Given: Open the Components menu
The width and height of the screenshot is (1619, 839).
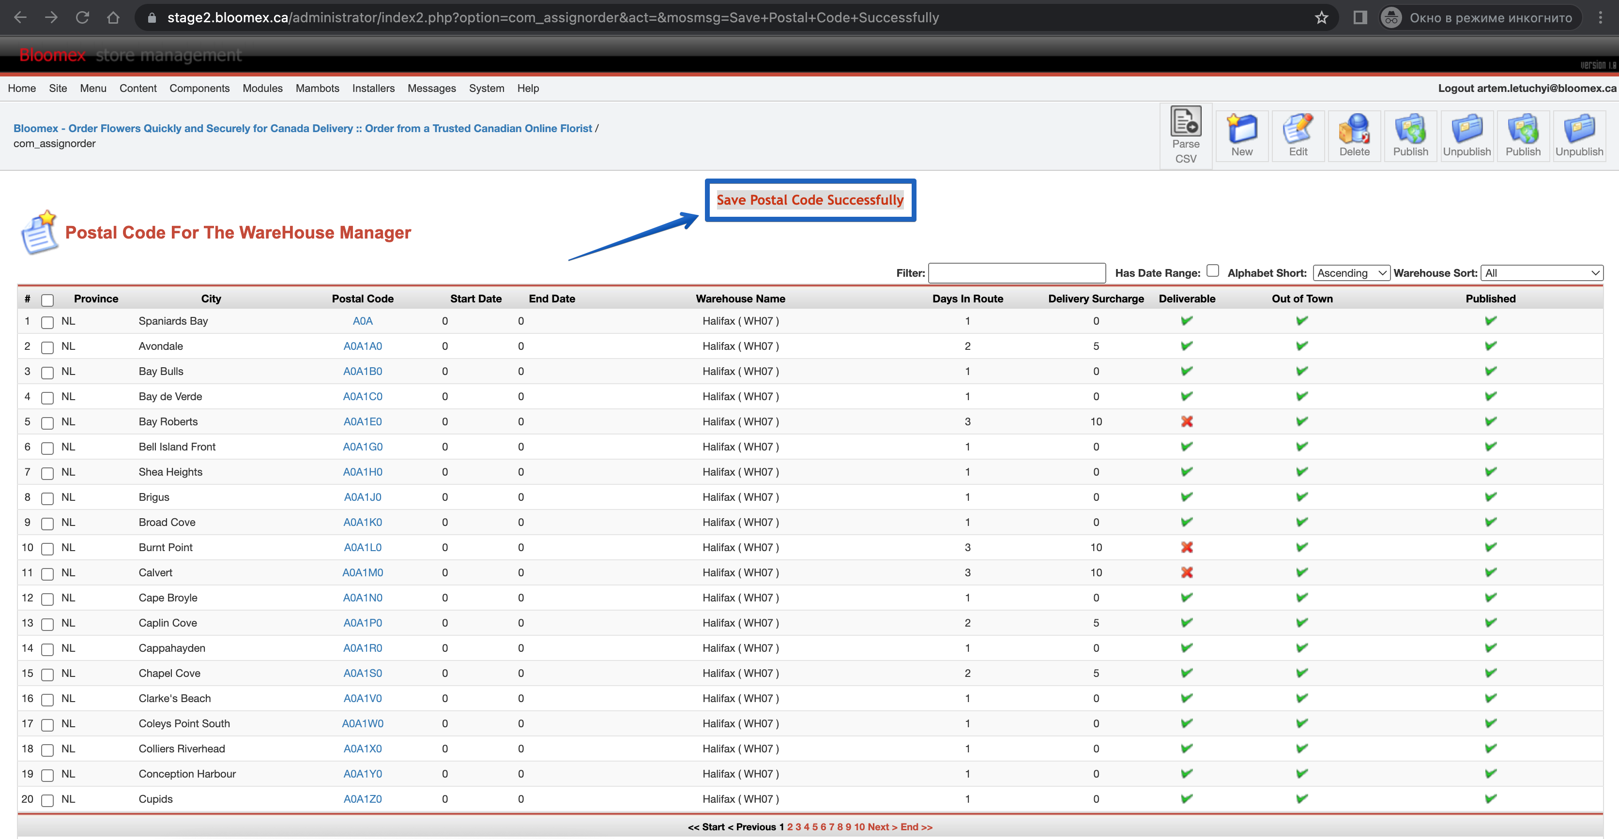Looking at the screenshot, I should click(199, 89).
